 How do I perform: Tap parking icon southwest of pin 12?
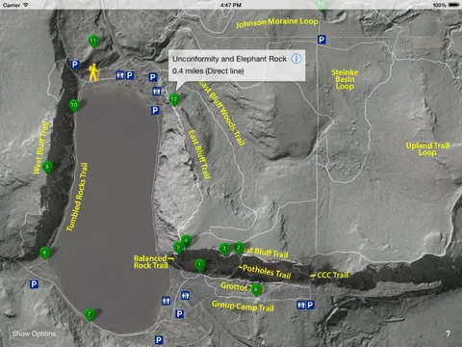point(155,111)
